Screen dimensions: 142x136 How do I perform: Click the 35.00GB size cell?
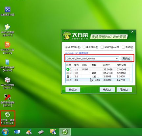coord(108,69)
